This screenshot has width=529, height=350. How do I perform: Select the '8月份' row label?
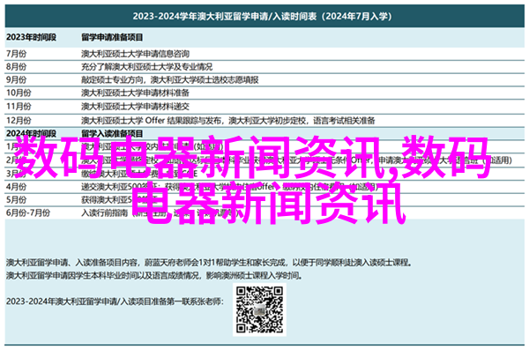[16, 66]
